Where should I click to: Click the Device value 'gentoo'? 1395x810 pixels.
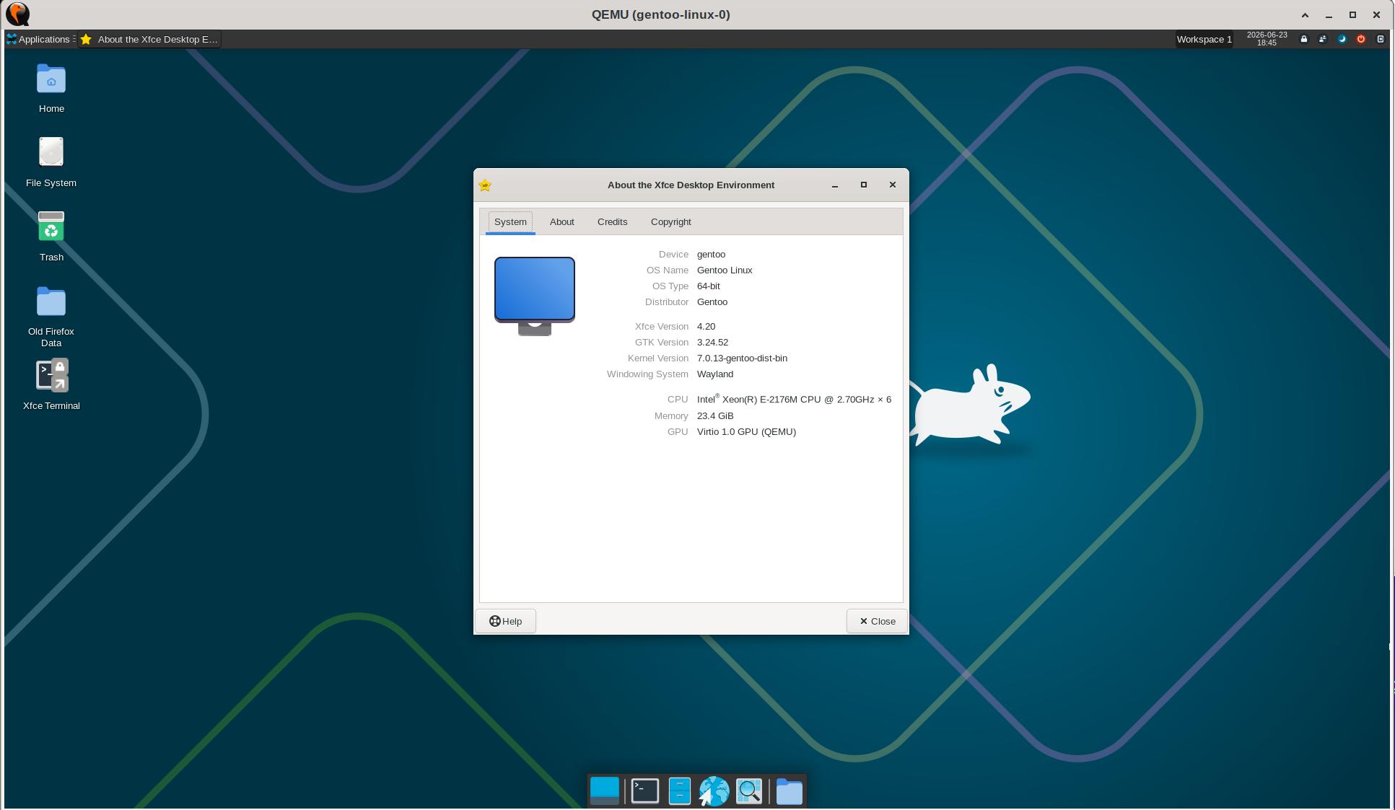(711, 255)
